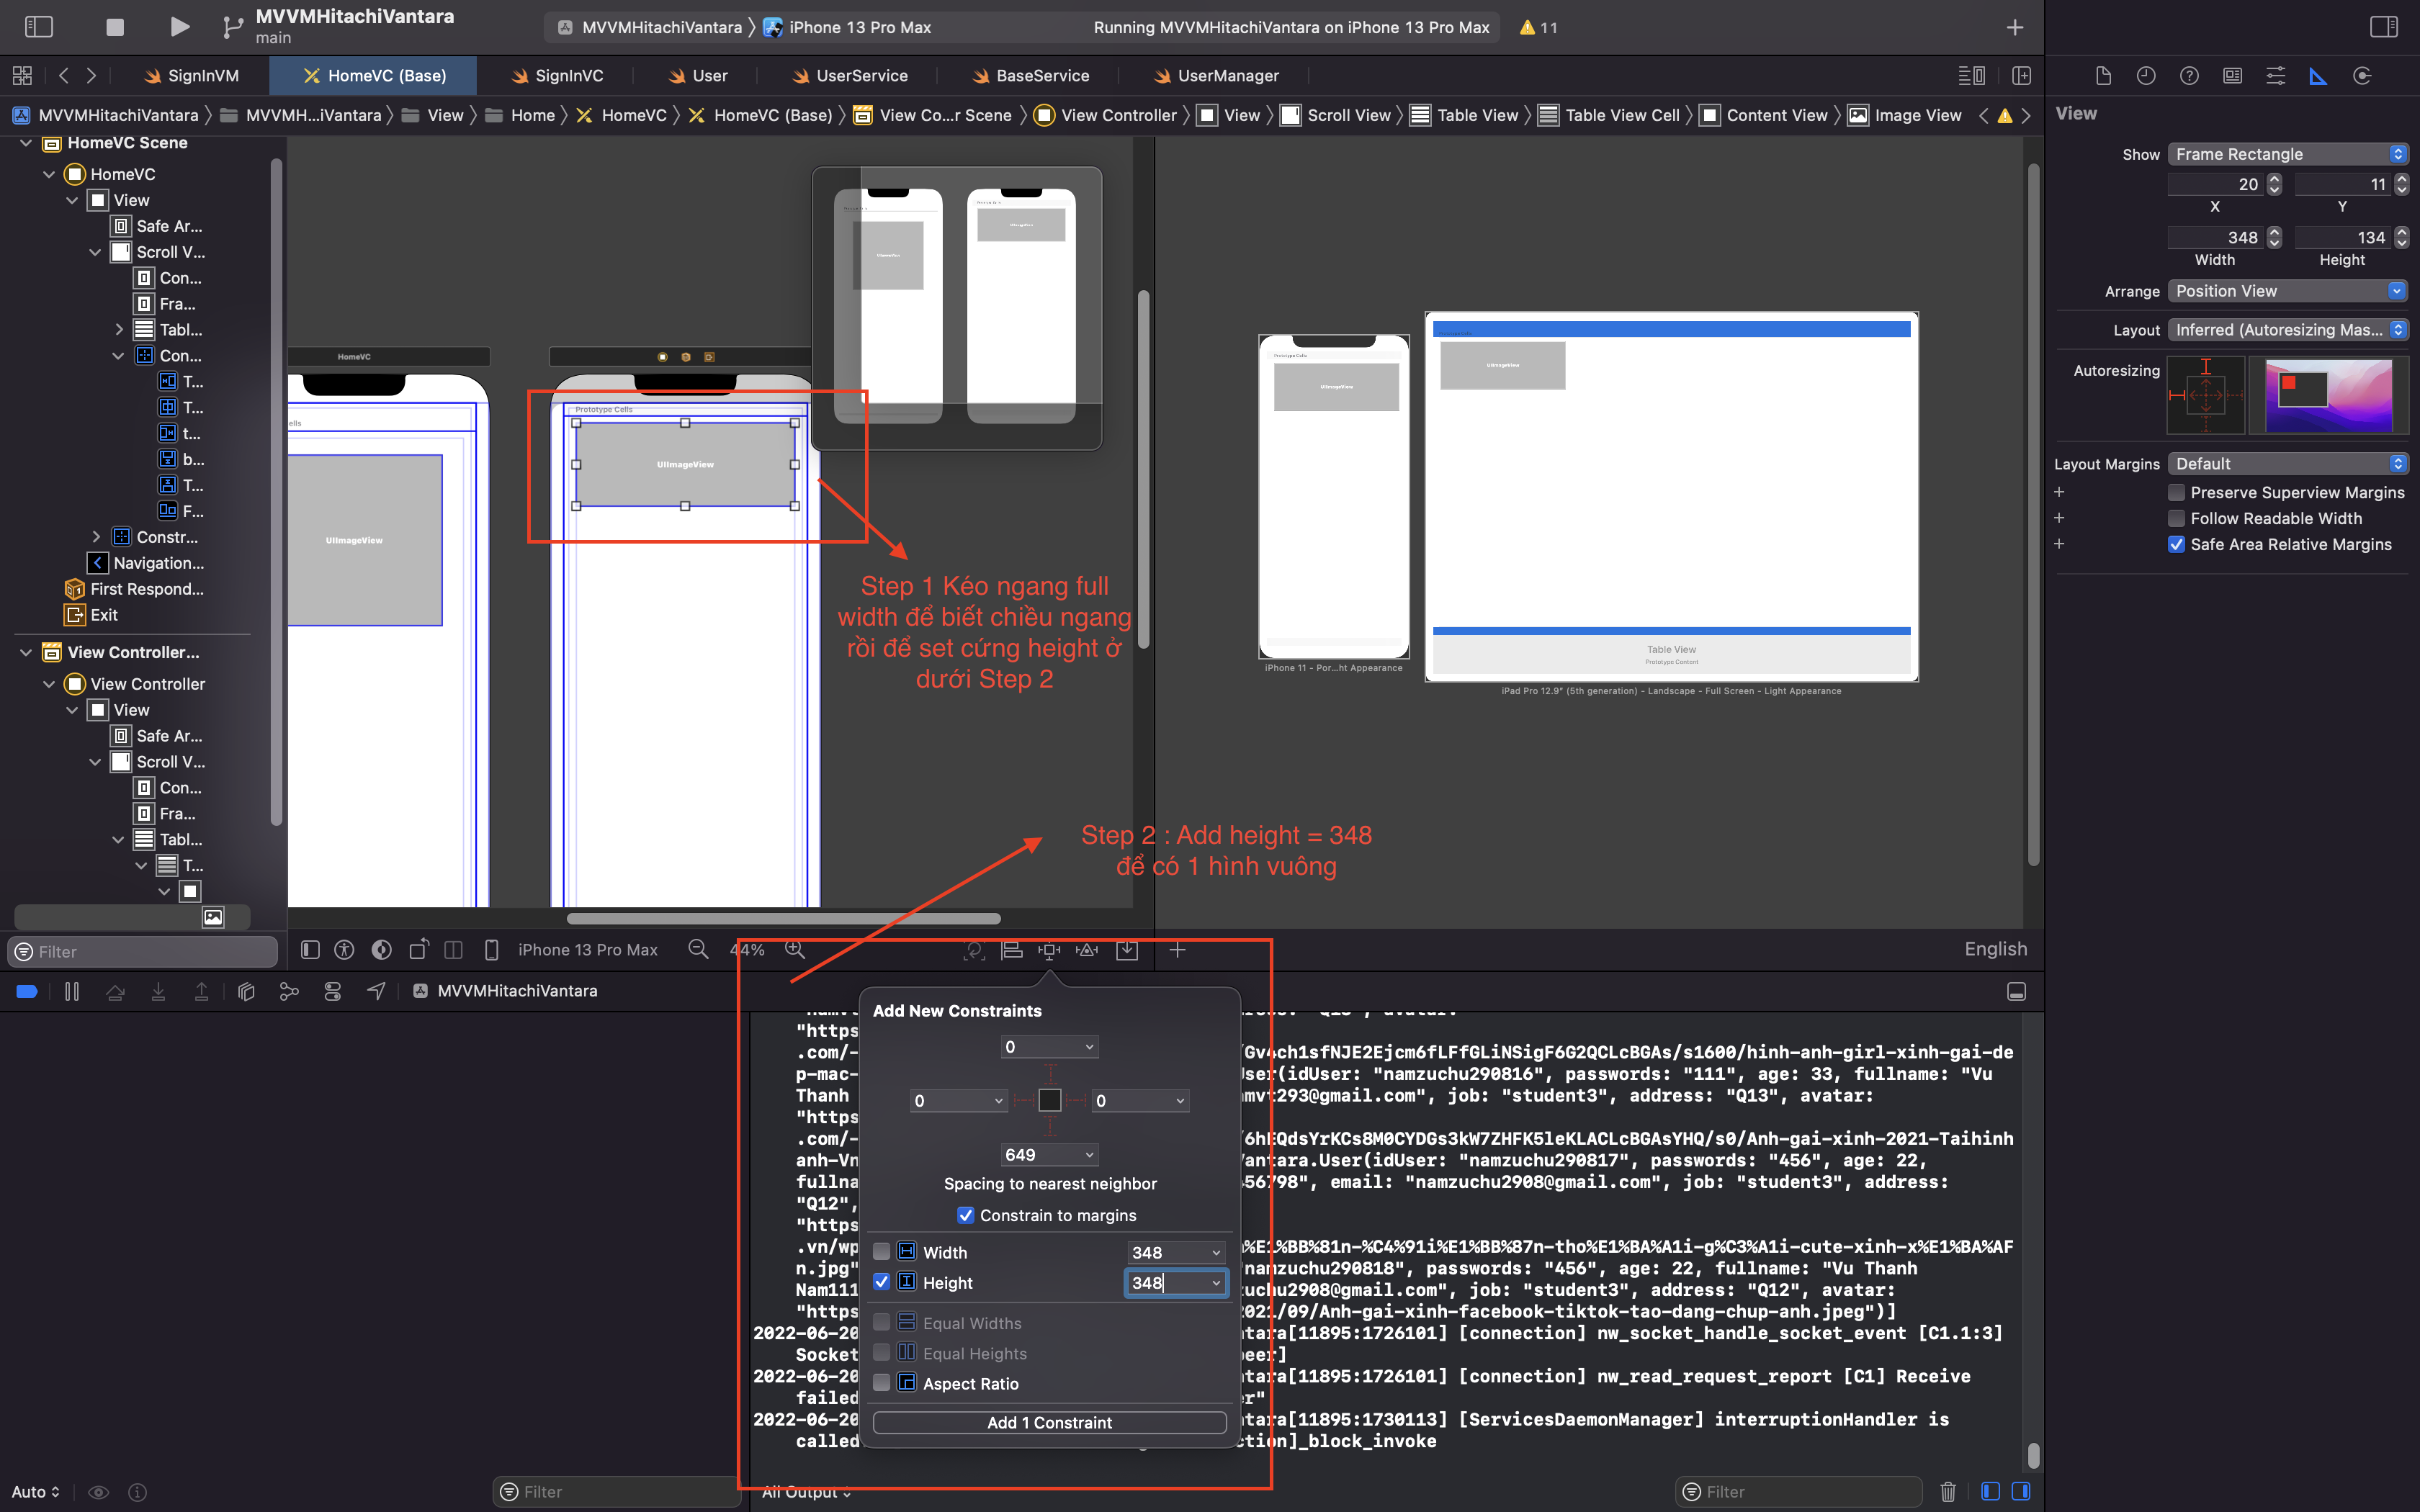2420x1512 pixels.
Task: Zoom in the storyboard canvas
Action: (795, 949)
